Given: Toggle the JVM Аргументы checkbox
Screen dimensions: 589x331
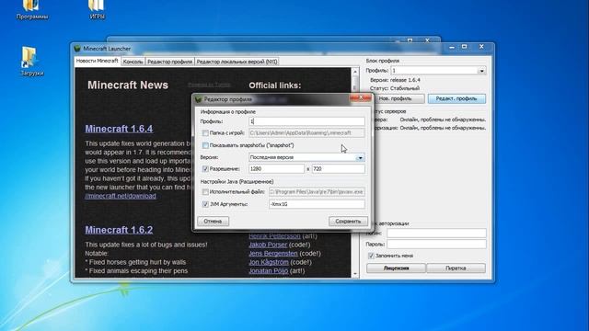Looking at the screenshot, I should click(x=205, y=204).
